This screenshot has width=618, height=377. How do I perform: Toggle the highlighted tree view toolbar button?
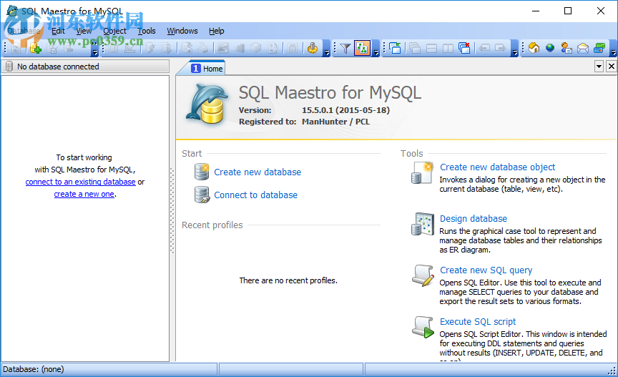pos(362,48)
